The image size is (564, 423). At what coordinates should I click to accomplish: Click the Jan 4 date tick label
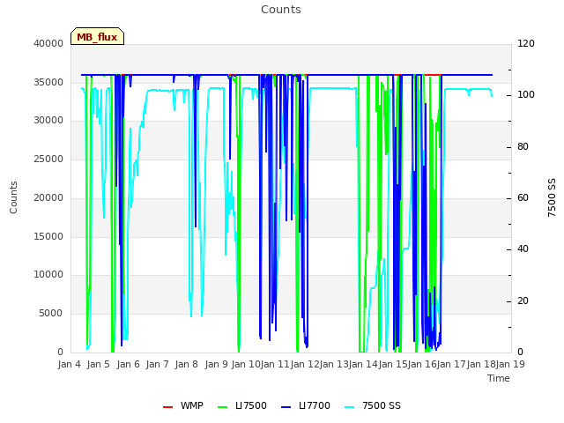pyautogui.click(x=70, y=364)
